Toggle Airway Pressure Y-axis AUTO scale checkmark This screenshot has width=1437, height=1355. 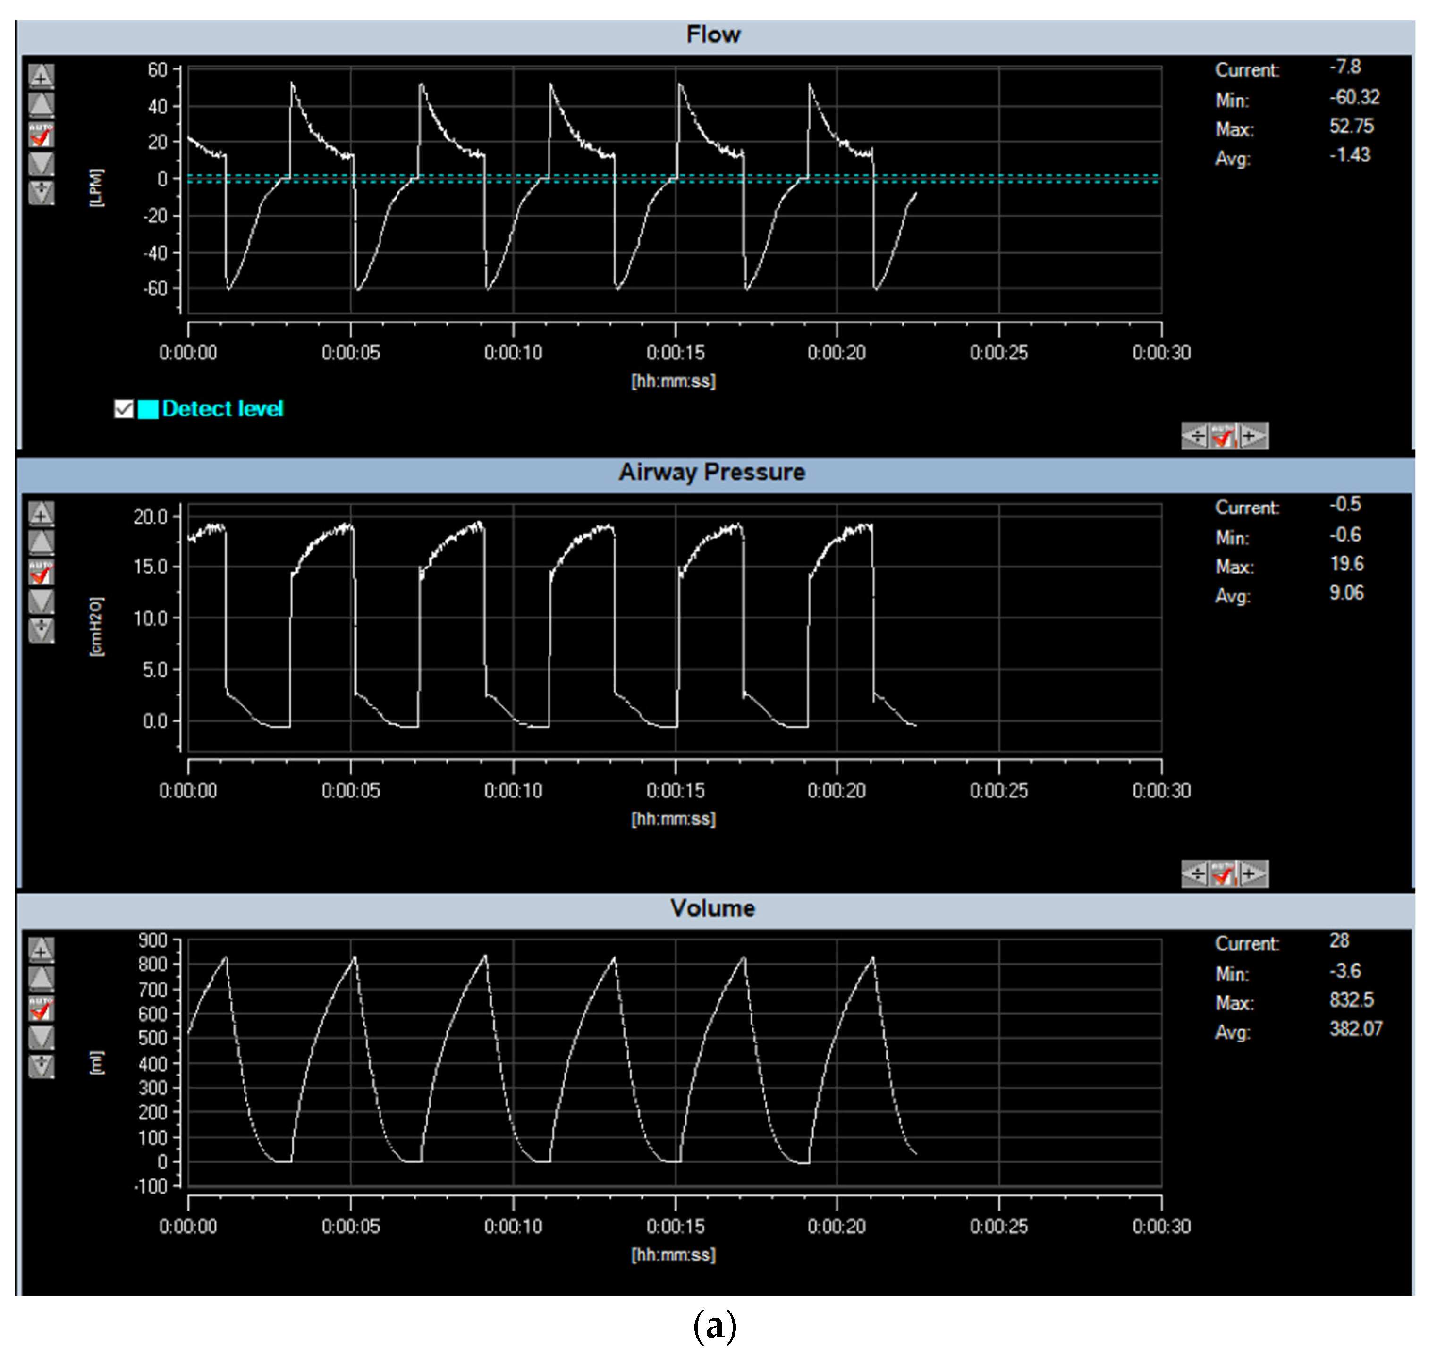(x=41, y=571)
